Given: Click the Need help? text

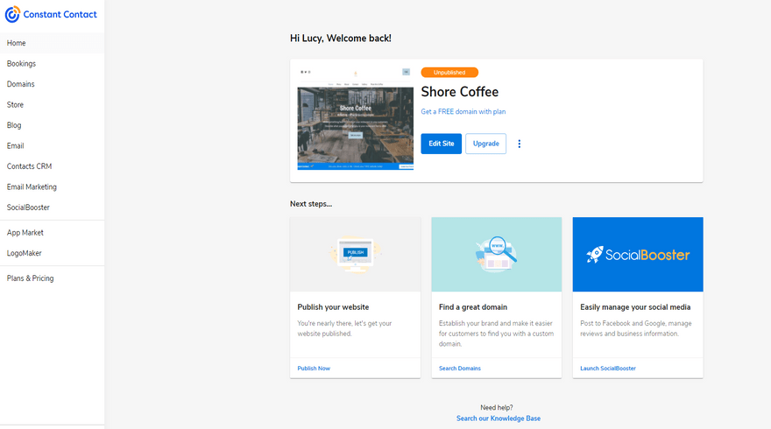Looking at the screenshot, I should click(x=497, y=407).
